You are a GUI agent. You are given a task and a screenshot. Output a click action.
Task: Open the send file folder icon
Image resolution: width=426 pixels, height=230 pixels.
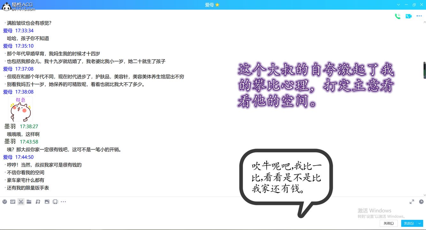(x=29, y=202)
